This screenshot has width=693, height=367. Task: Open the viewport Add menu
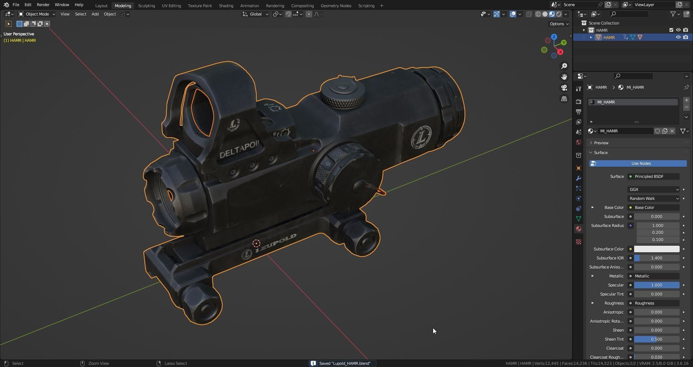pos(95,14)
